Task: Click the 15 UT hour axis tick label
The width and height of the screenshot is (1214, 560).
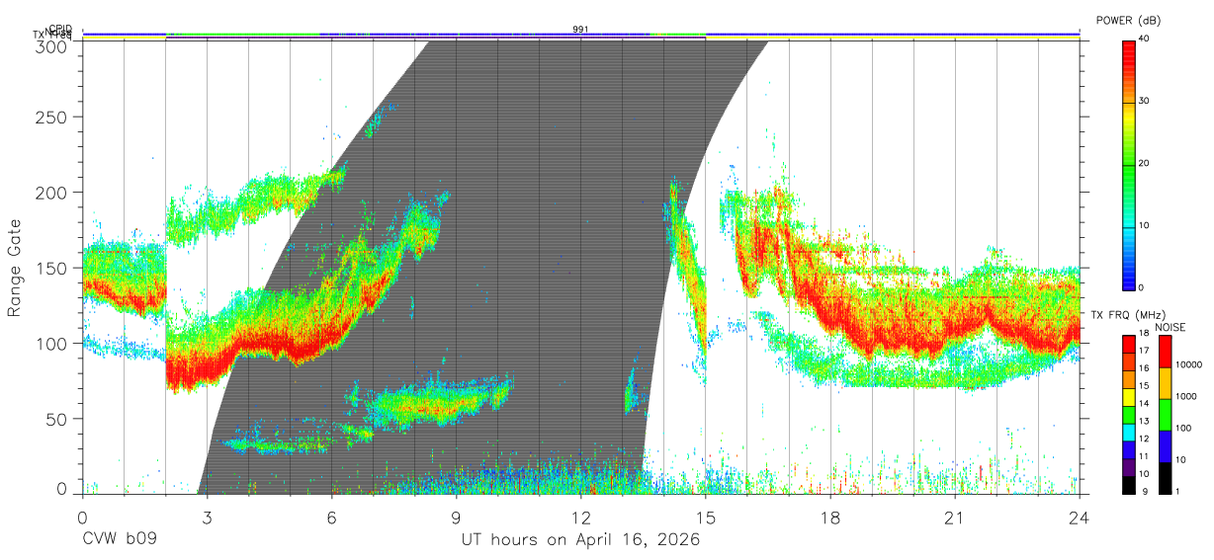Action: (x=706, y=518)
